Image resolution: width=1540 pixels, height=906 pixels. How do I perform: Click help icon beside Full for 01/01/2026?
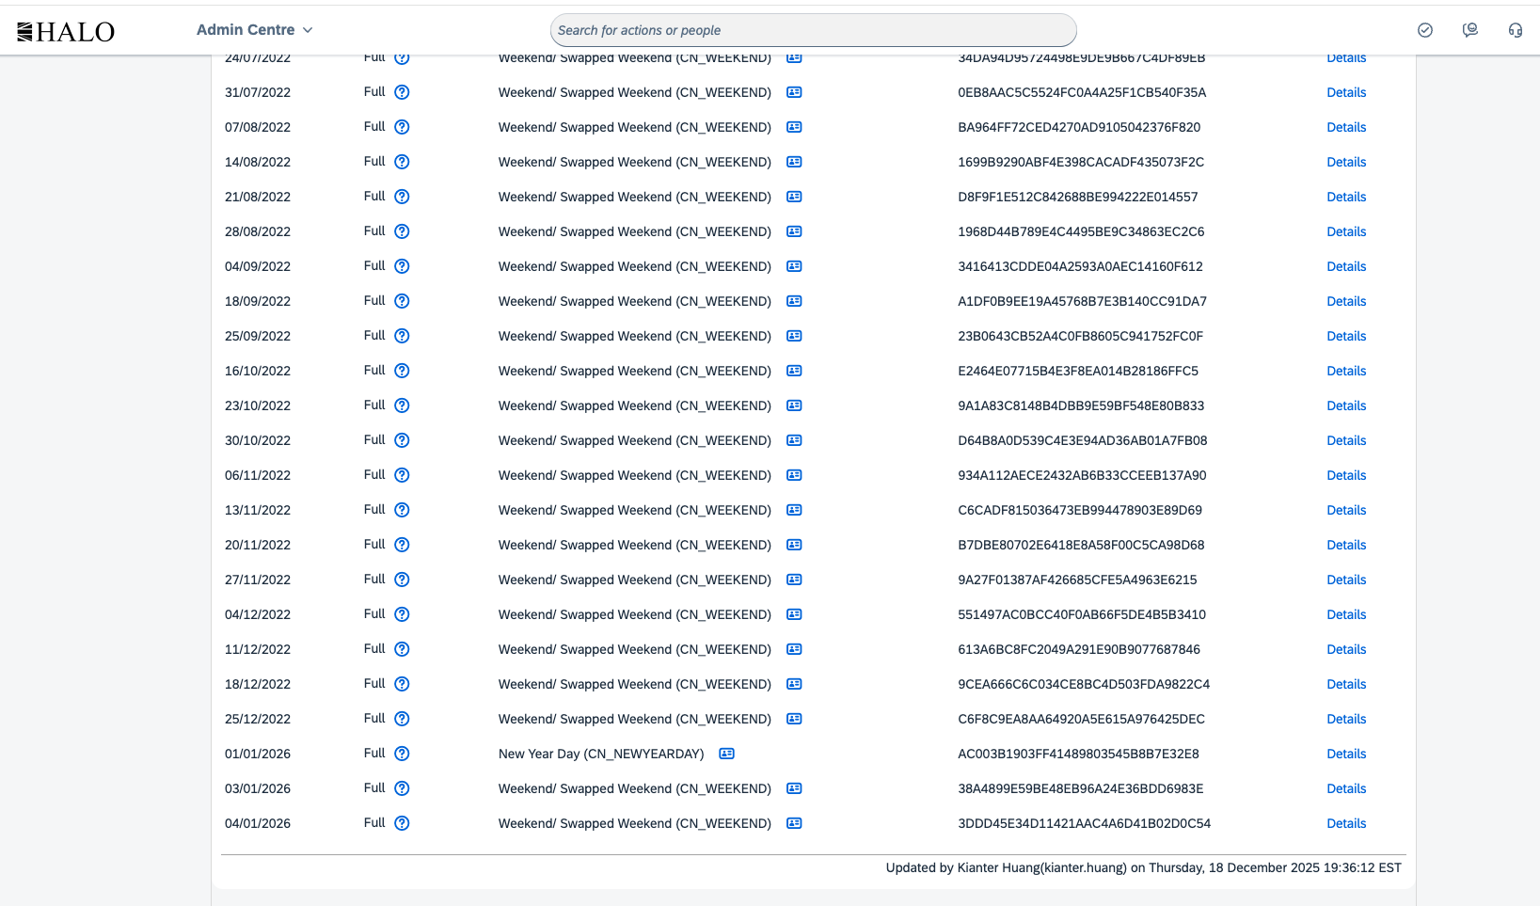click(402, 754)
